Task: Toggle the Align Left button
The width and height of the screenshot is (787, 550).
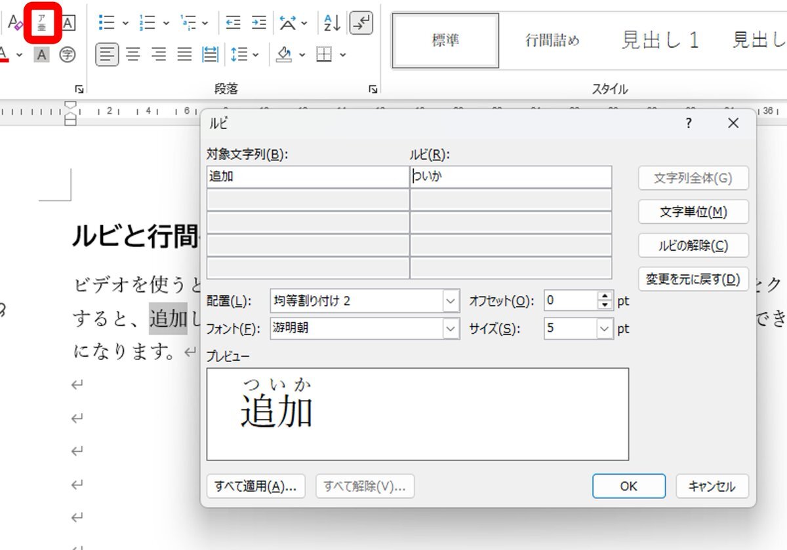Action: pos(107,55)
